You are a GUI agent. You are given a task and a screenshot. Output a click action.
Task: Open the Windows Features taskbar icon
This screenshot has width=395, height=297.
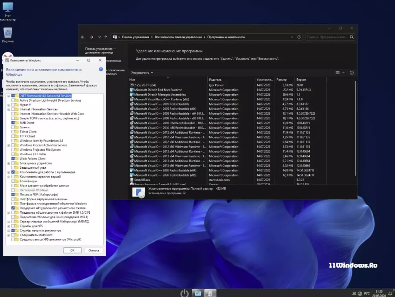[210, 293]
